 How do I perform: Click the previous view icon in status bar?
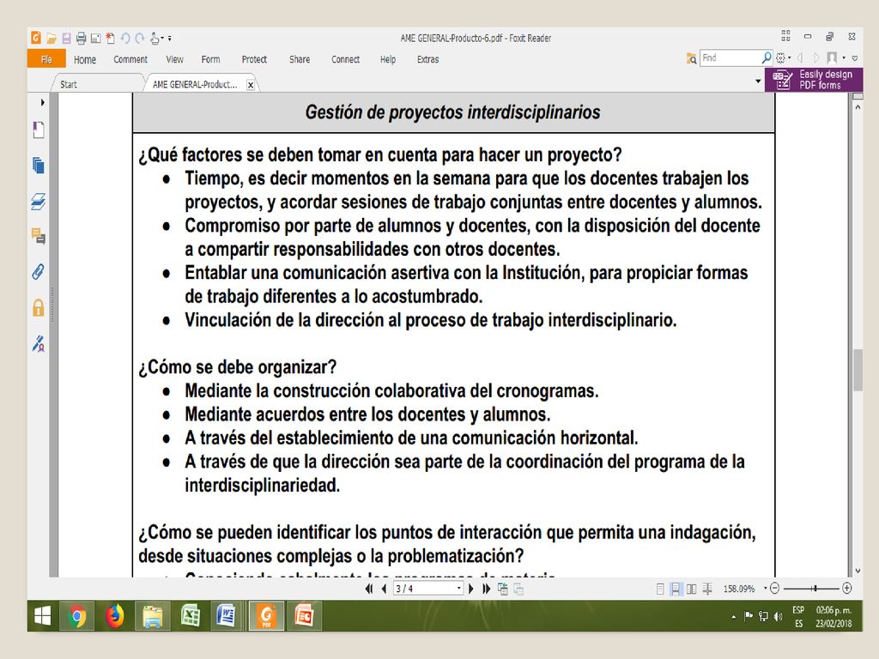(x=503, y=589)
